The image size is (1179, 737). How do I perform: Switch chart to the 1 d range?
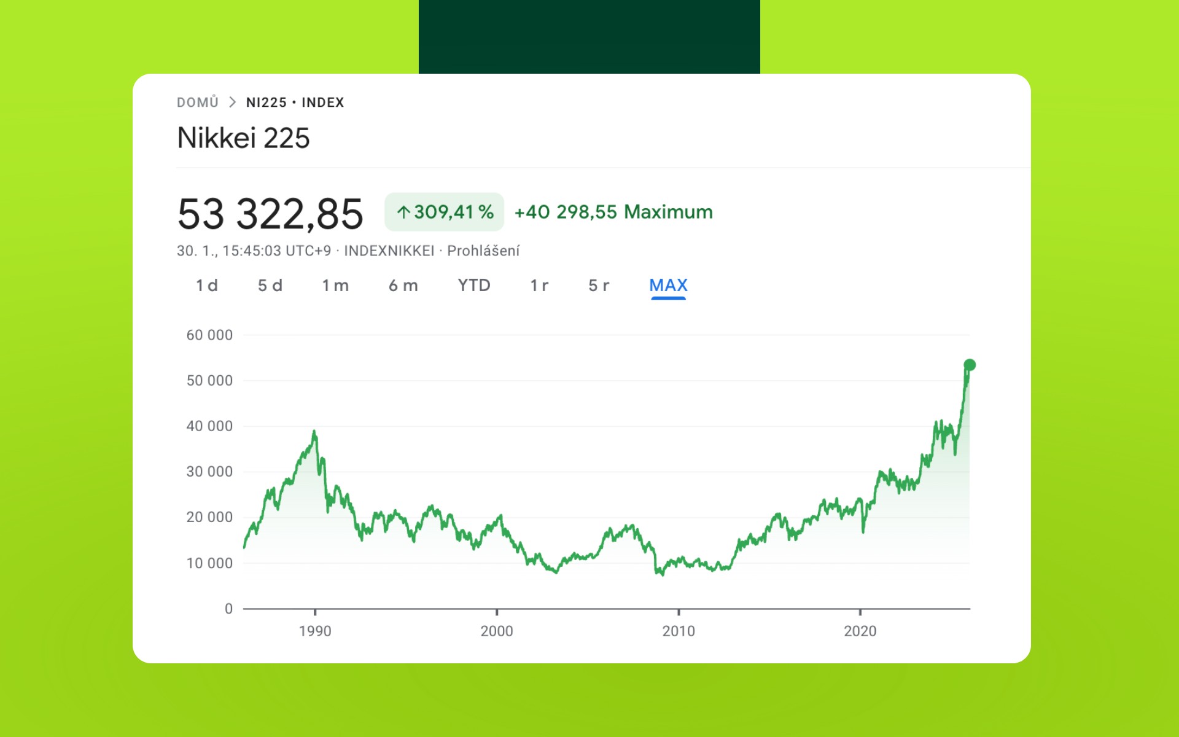(207, 286)
